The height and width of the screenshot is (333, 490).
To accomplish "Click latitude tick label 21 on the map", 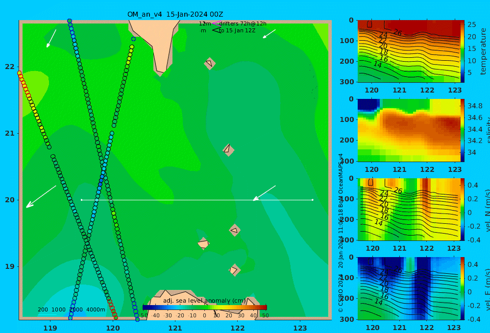I will tap(10, 133).
